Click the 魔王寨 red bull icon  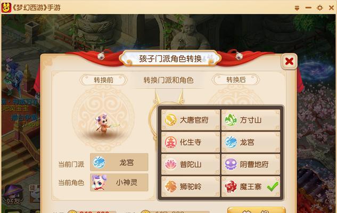231,186
